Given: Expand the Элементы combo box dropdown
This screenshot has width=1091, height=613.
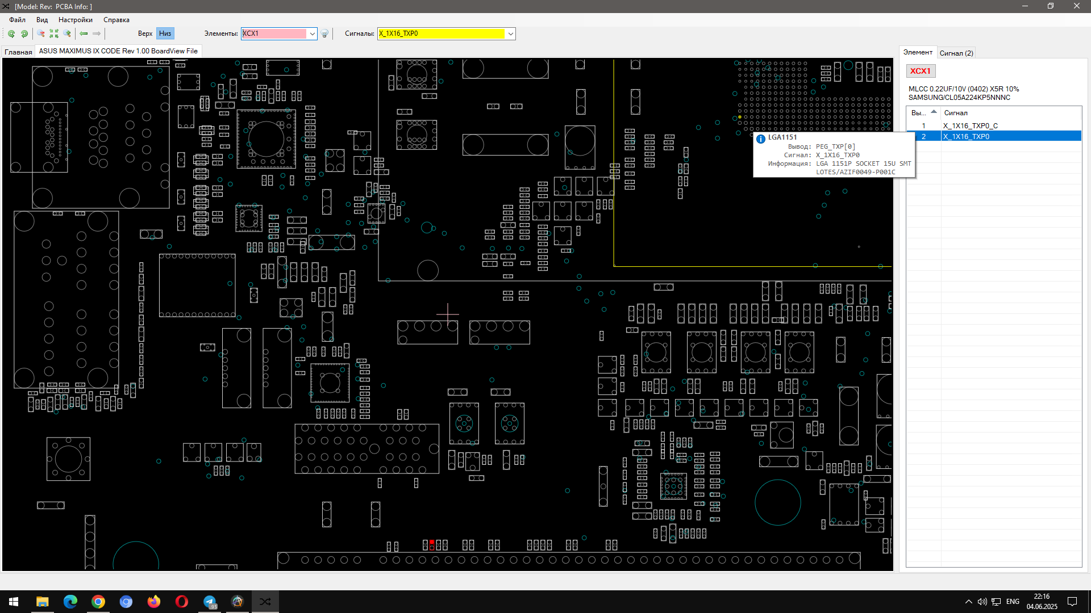Looking at the screenshot, I should click(312, 33).
